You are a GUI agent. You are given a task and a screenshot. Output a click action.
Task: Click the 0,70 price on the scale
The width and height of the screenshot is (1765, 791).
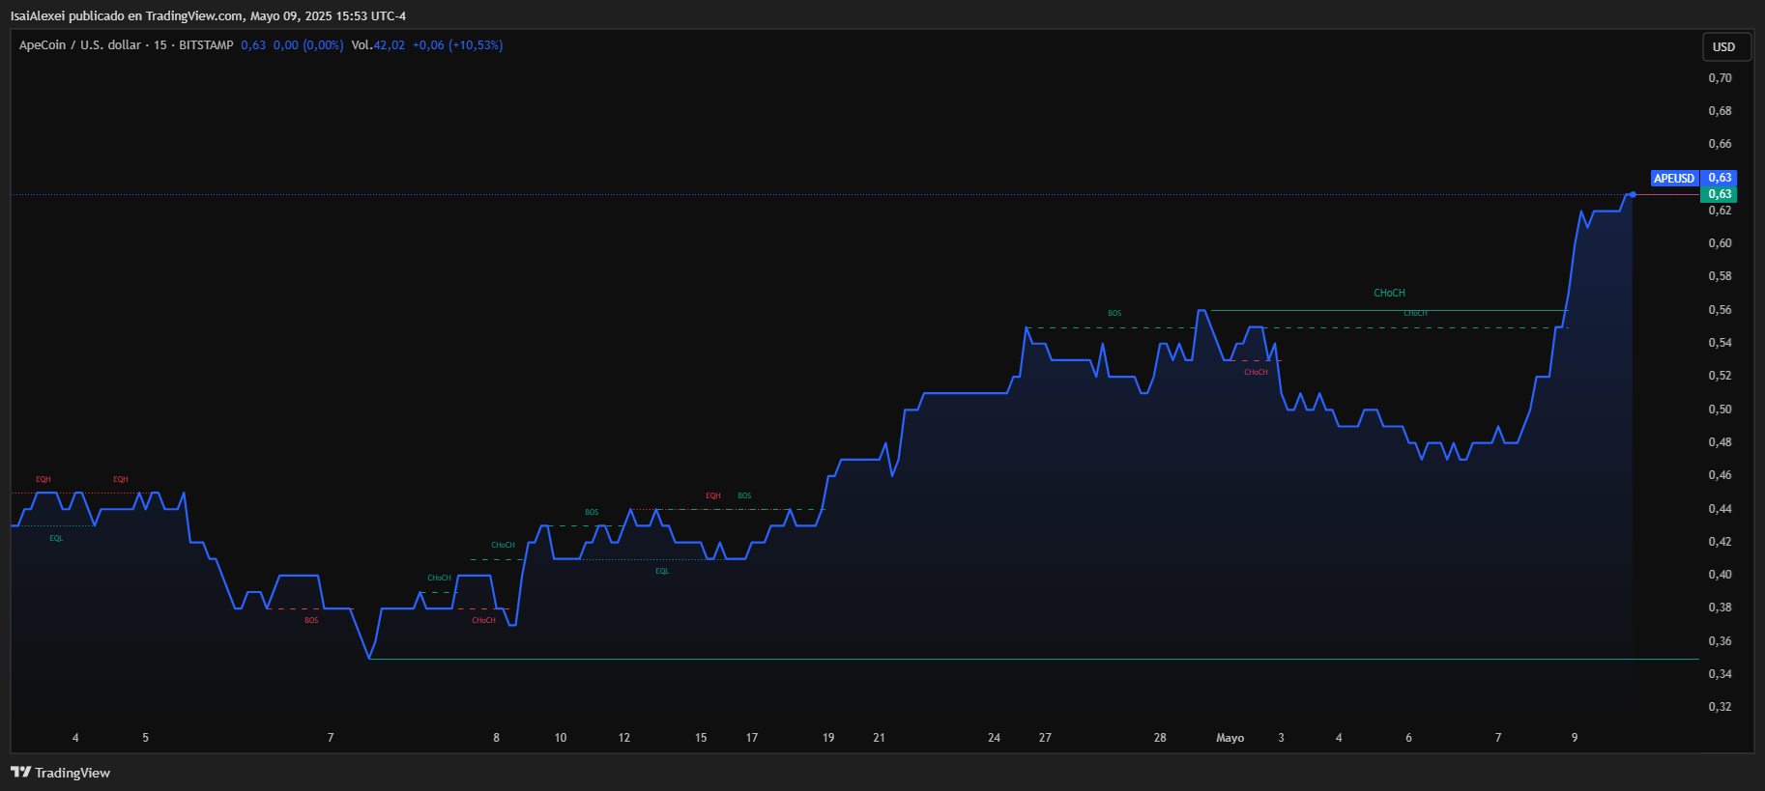click(x=1720, y=78)
